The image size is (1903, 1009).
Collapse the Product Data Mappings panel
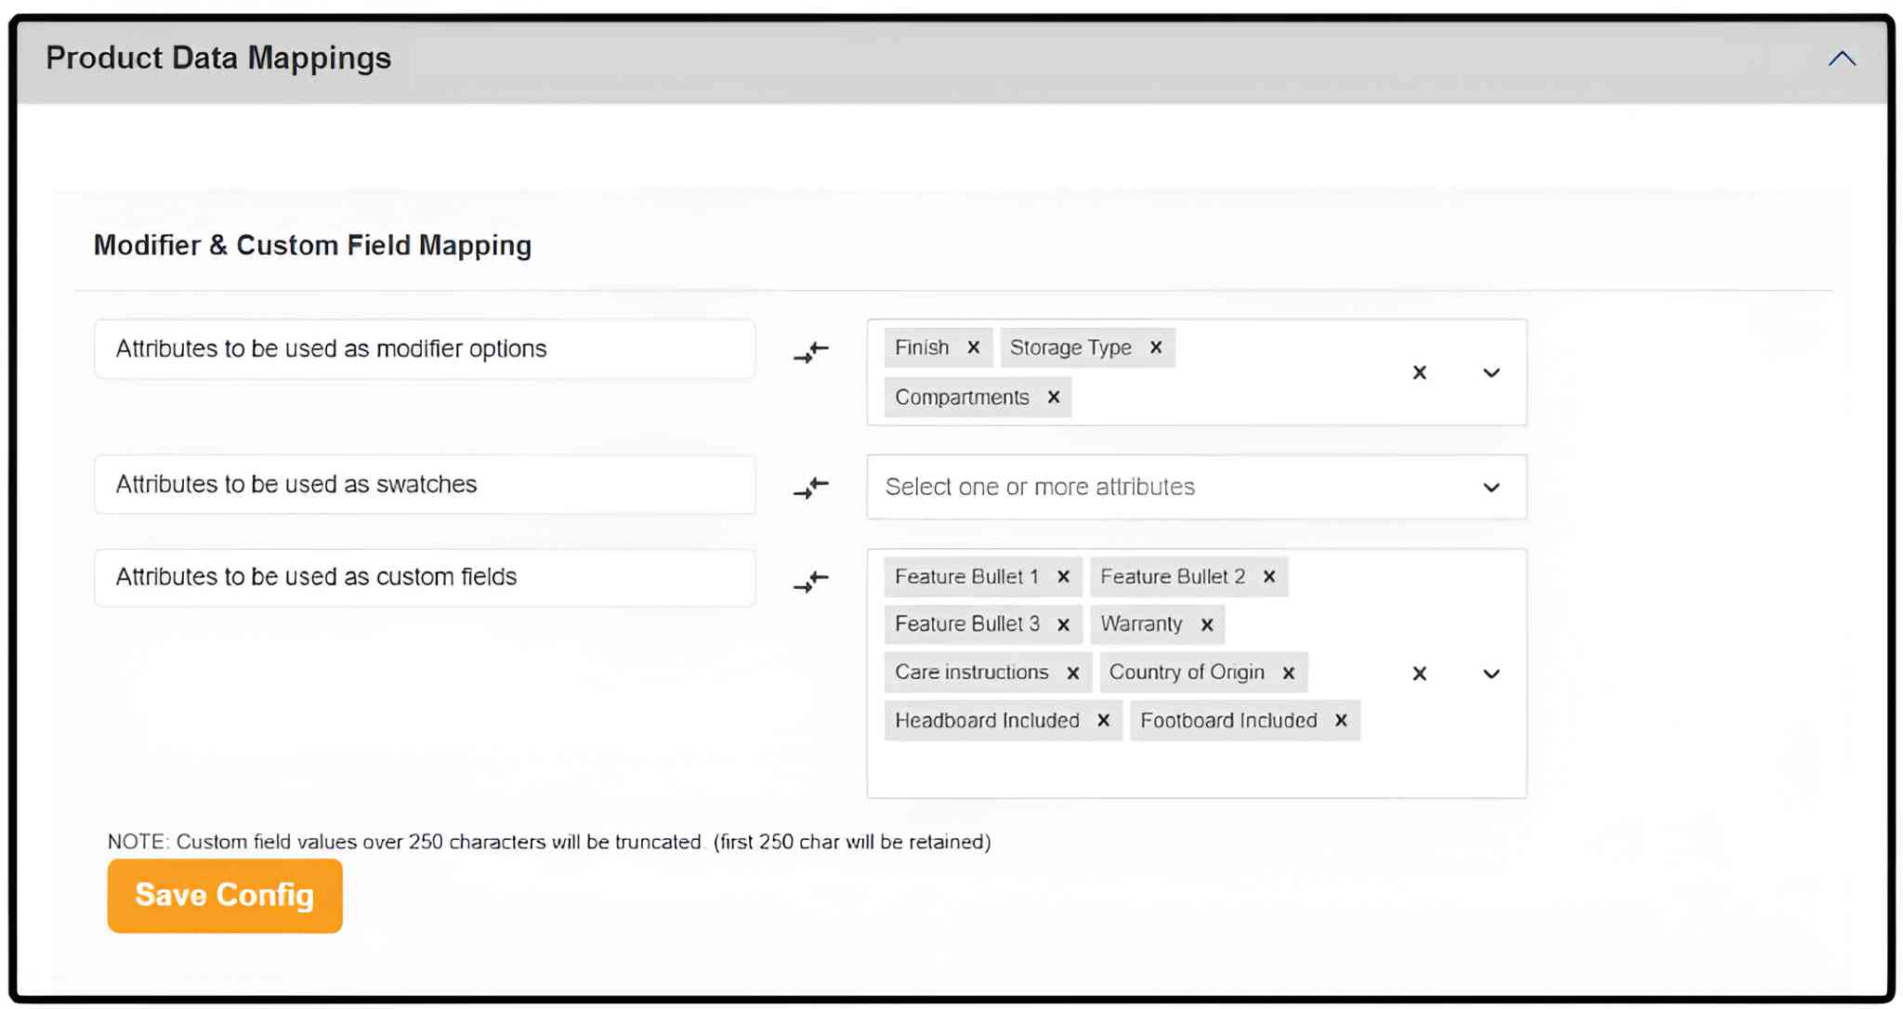tap(1842, 59)
